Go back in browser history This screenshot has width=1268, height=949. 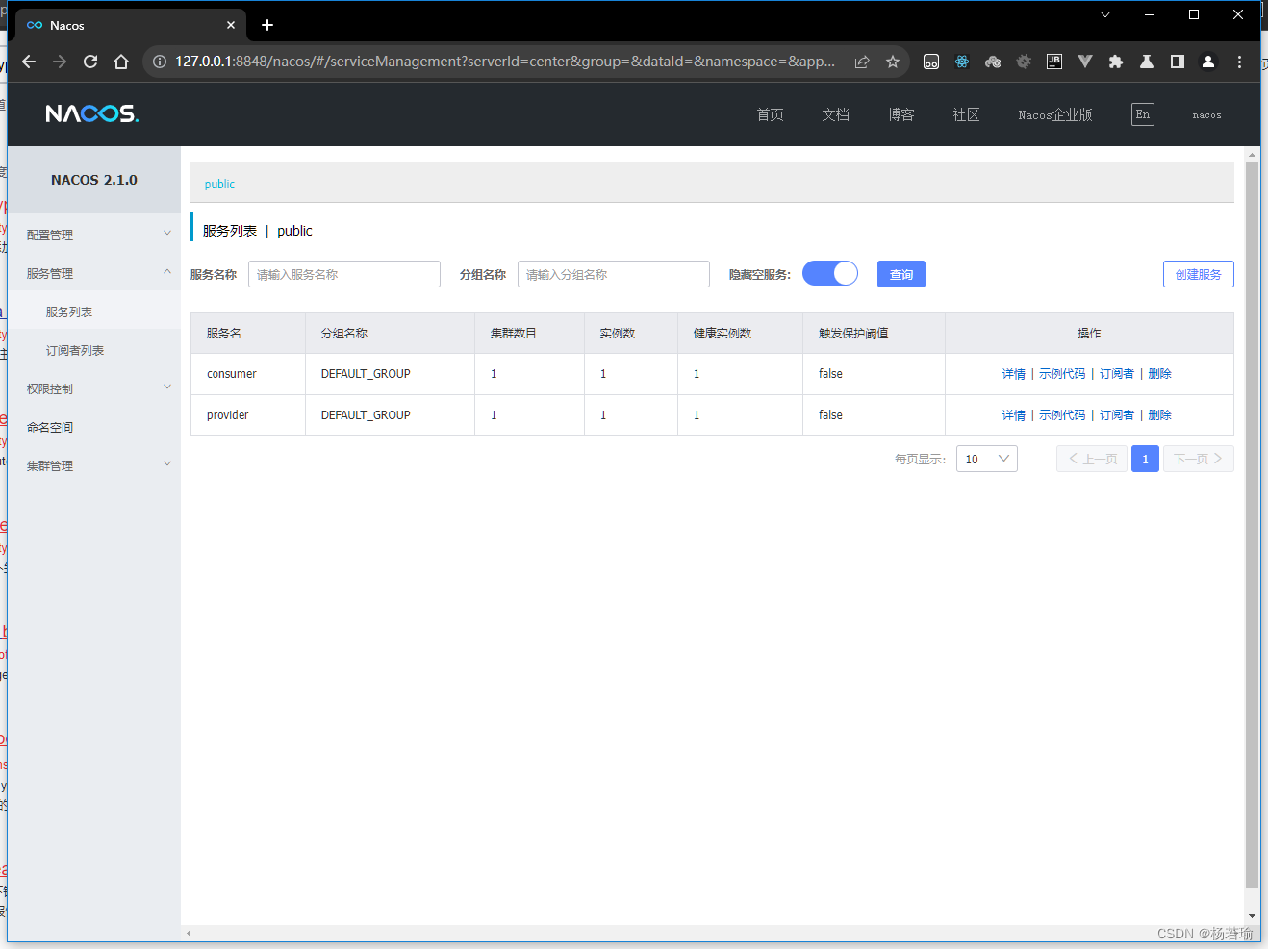29,62
